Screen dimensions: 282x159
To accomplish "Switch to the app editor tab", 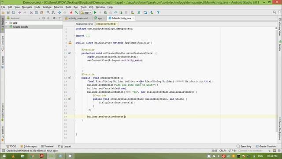I will tap(100, 18).
